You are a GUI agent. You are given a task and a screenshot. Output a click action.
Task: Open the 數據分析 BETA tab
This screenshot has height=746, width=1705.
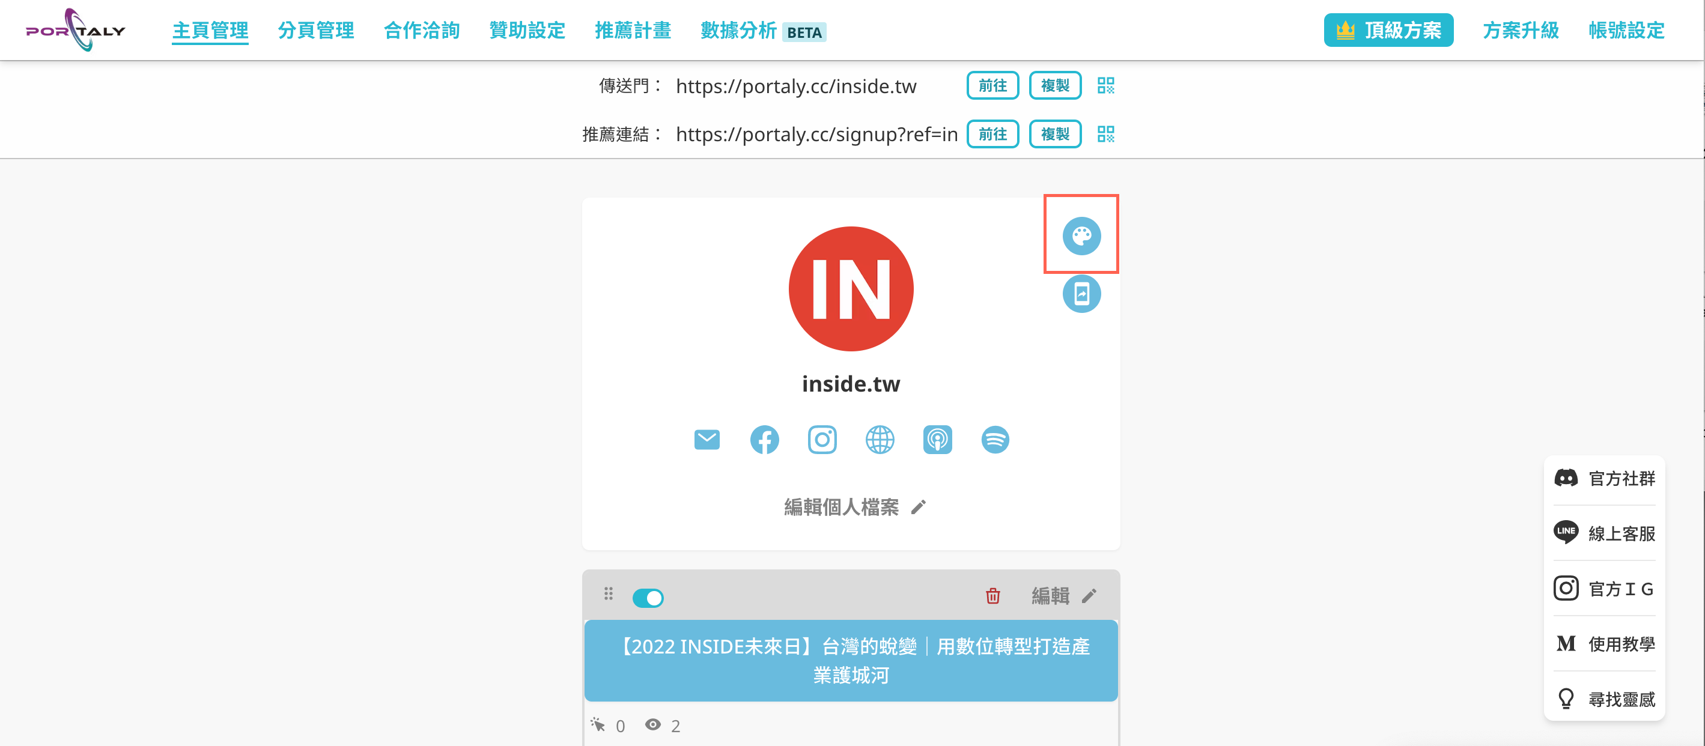point(763,31)
